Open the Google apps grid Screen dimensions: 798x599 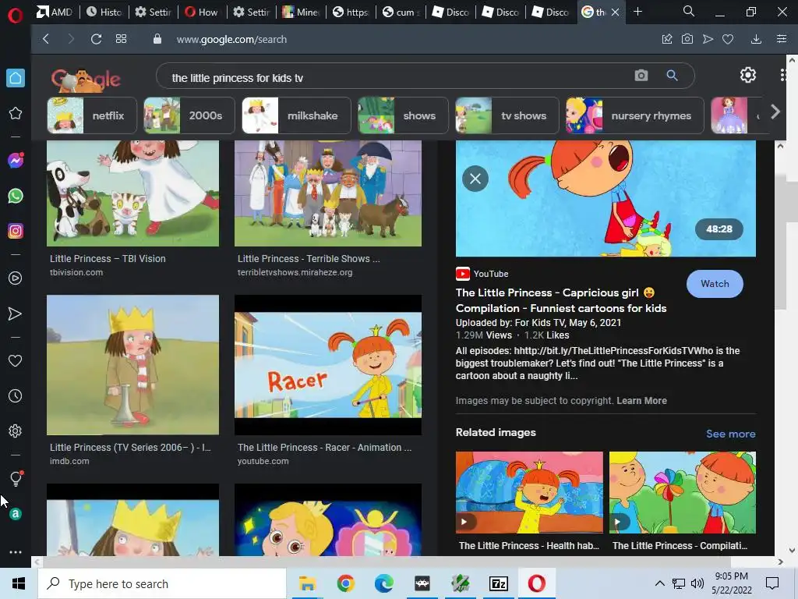click(784, 76)
